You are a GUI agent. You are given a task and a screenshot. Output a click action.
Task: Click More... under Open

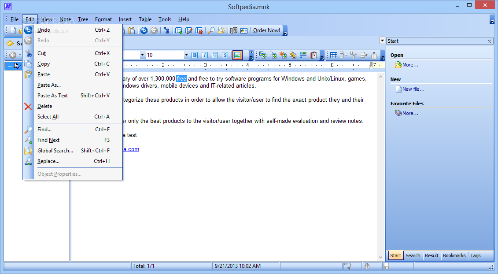[x=410, y=65]
